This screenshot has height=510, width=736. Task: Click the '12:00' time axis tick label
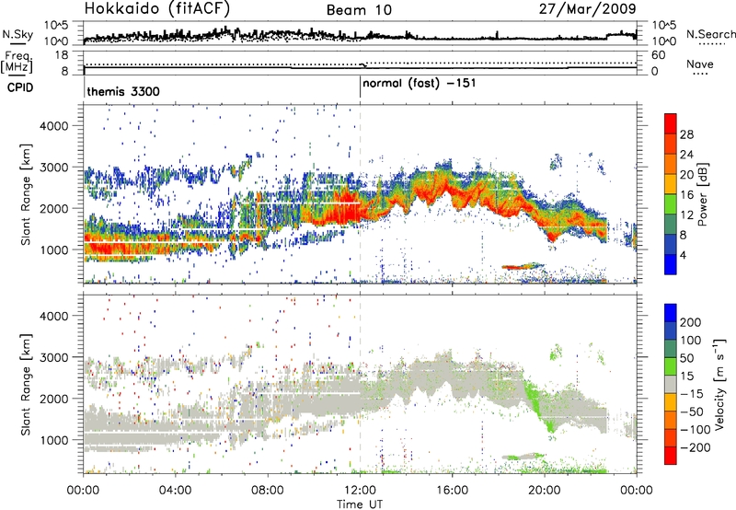coord(360,491)
